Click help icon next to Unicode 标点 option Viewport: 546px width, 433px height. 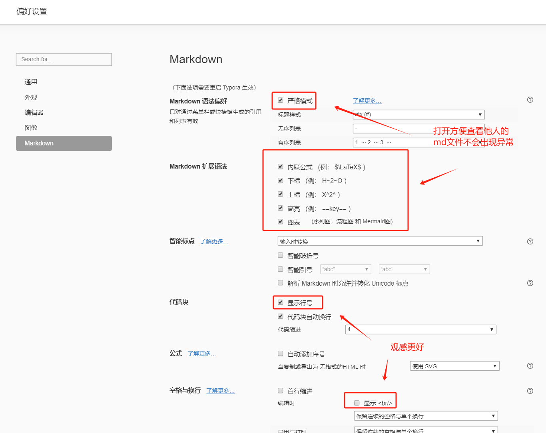pos(530,283)
